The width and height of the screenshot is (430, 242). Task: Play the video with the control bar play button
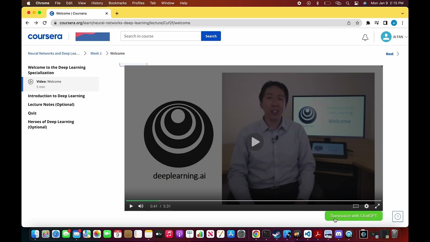pyautogui.click(x=131, y=206)
